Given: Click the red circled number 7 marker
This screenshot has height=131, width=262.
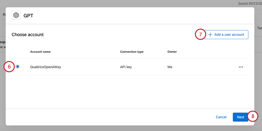Looking at the screenshot, I should pyautogui.click(x=201, y=35).
